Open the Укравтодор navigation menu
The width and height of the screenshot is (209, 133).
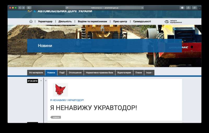[x=45, y=21]
